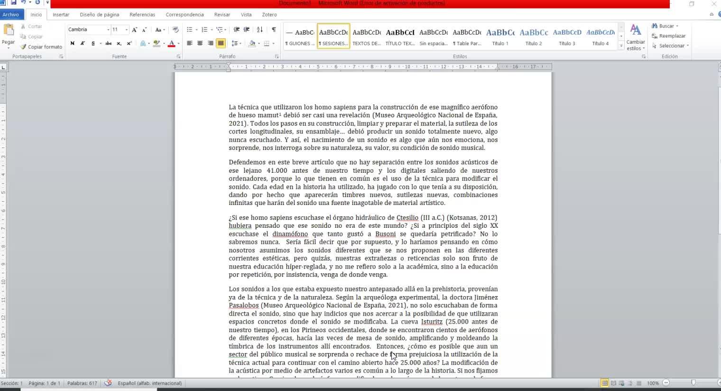Click the spelling check icon in the status bar
This screenshot has height=391, width=721.
point(108,383)
